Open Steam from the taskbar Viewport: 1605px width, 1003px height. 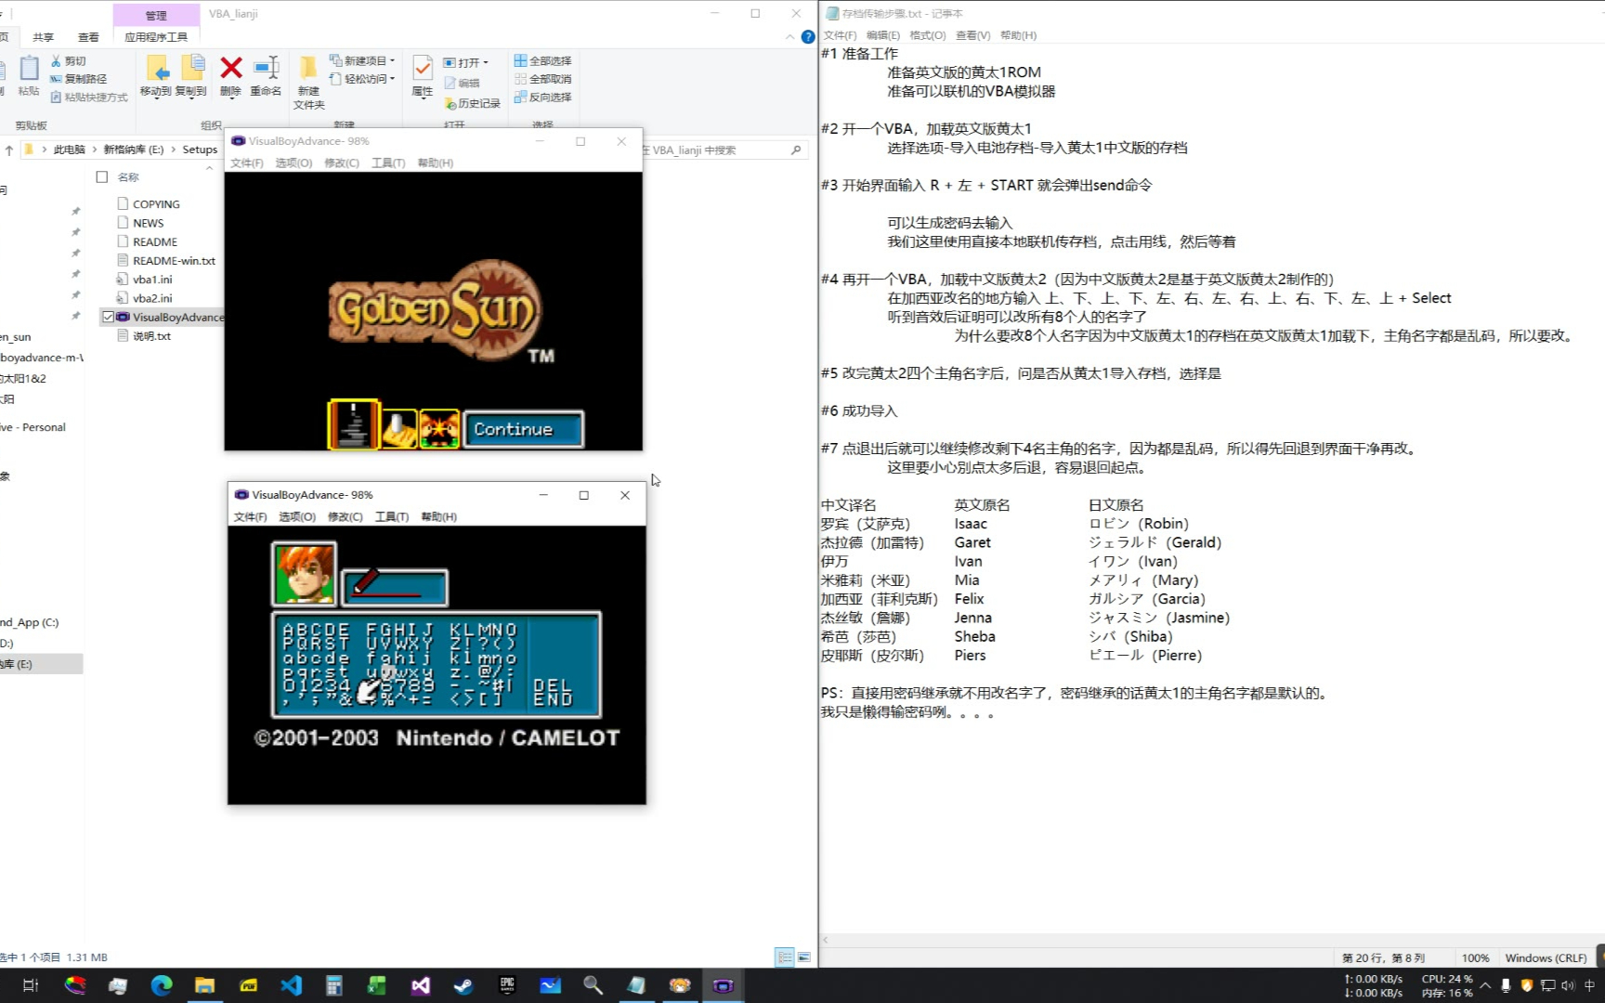463,985
